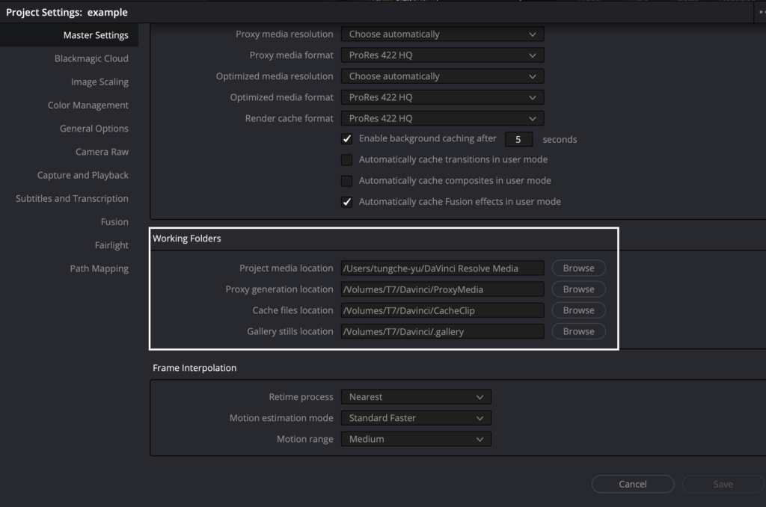Enable automatically cache composites in user mode
The width and height of the screenshot is (766, 507).
click(x=347, y=181)
